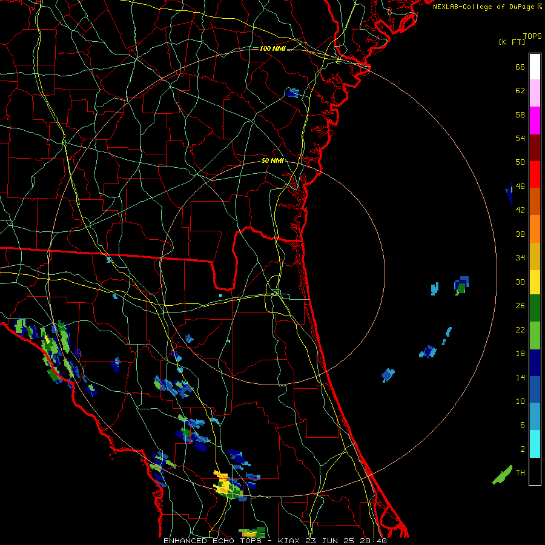Click the 66 legend value
The image size is (545, 545).
click(520, 67)
